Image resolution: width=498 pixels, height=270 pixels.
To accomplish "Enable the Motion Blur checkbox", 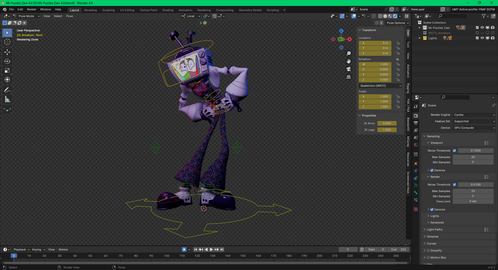I will 428,258.
